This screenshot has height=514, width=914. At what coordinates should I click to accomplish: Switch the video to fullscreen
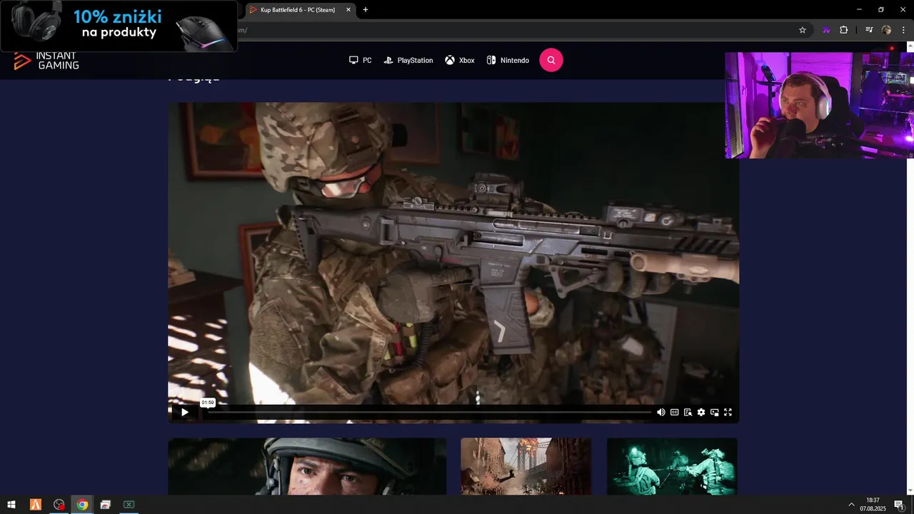pos(728,412)
